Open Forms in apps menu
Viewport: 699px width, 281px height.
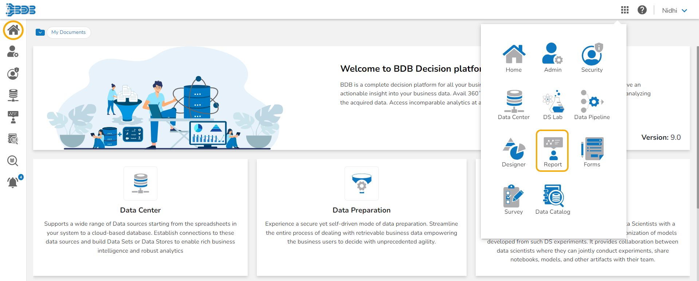[592, 153]
